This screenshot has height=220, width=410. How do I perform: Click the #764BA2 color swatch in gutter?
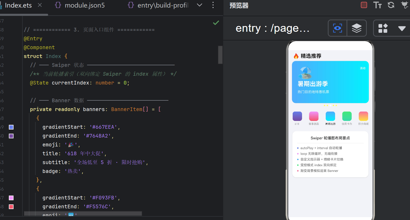click(11, 136)
